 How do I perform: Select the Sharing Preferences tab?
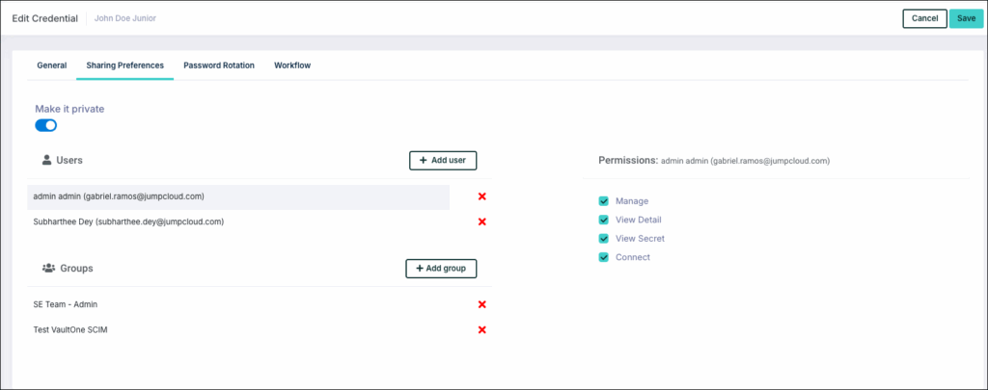pyautogui.click(x=125, y=65)
